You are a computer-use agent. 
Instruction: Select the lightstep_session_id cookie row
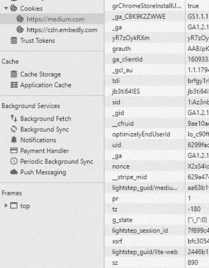(157, 231)
